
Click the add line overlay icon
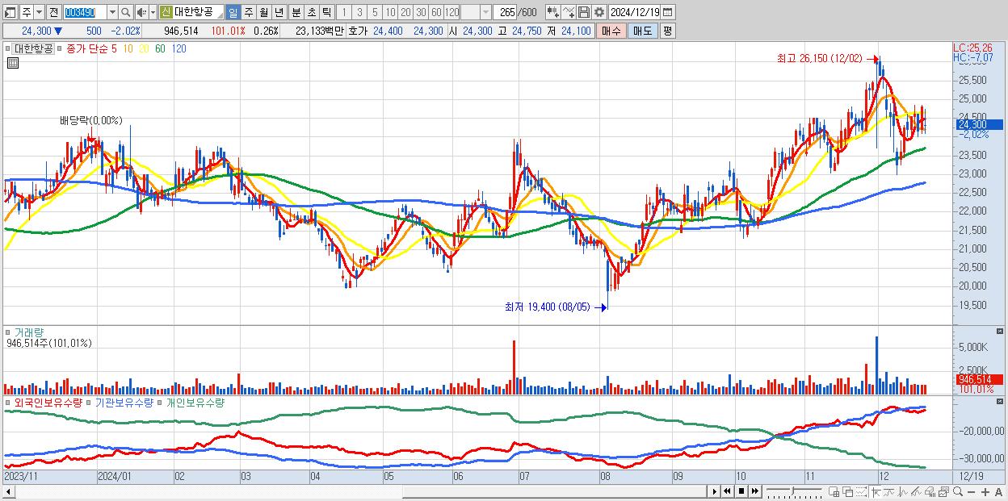(569, 12)
